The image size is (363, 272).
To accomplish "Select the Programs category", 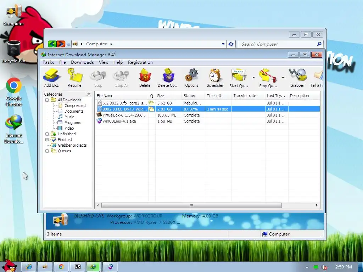I will [x=72, y=123].
